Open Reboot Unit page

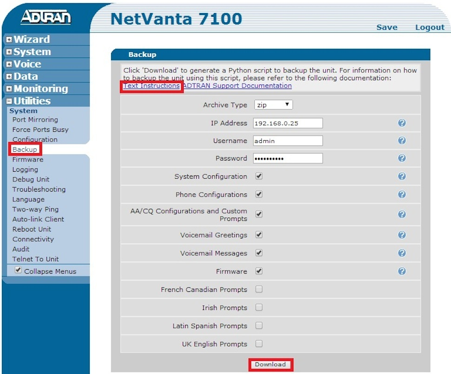[32, 229]
